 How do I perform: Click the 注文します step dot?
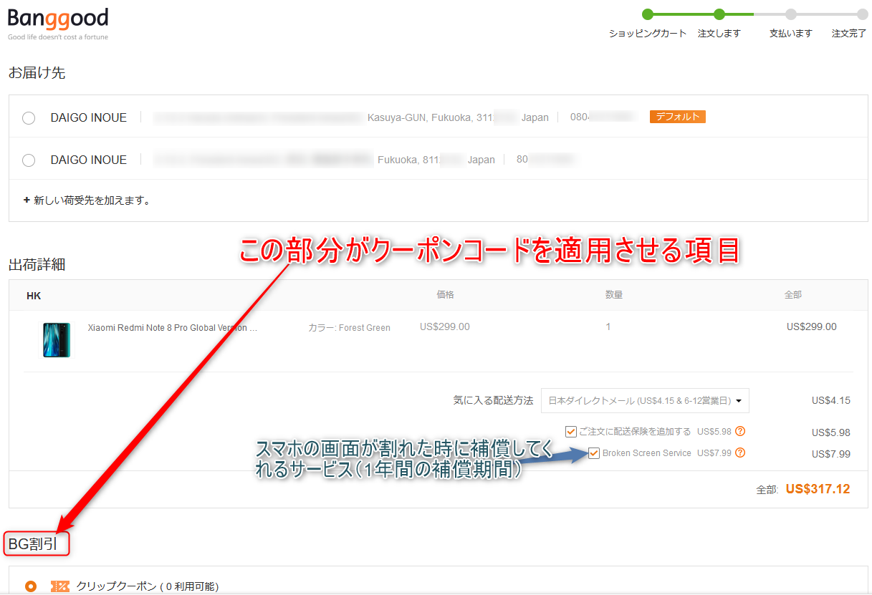click(x=719, y=14)
